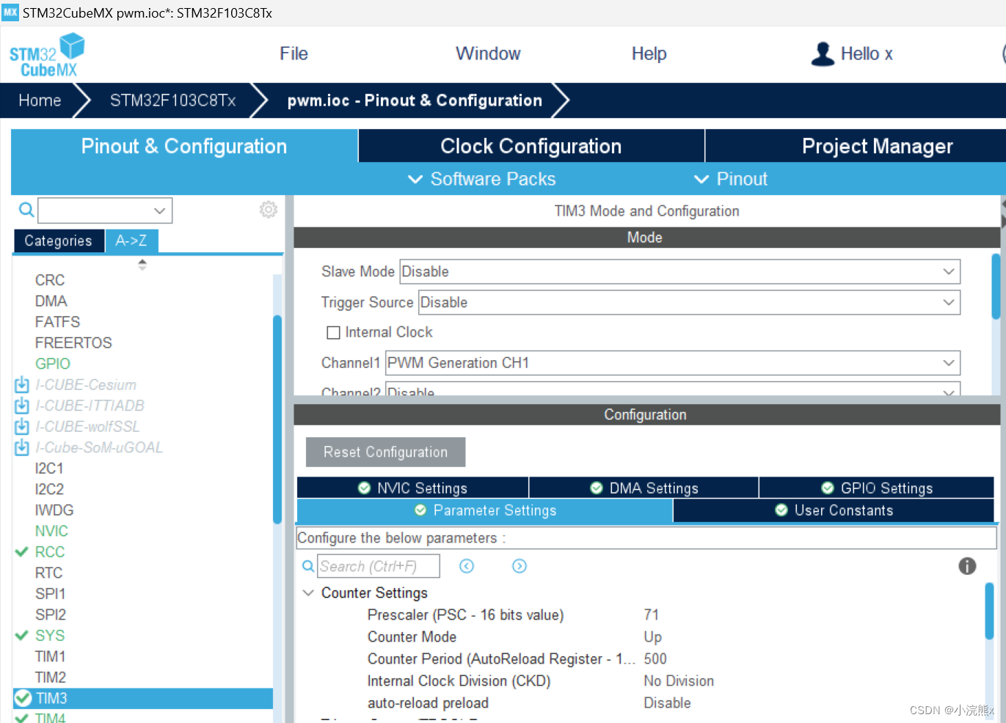
Task: Open the File menu
Action: click(x=294, y=54)
